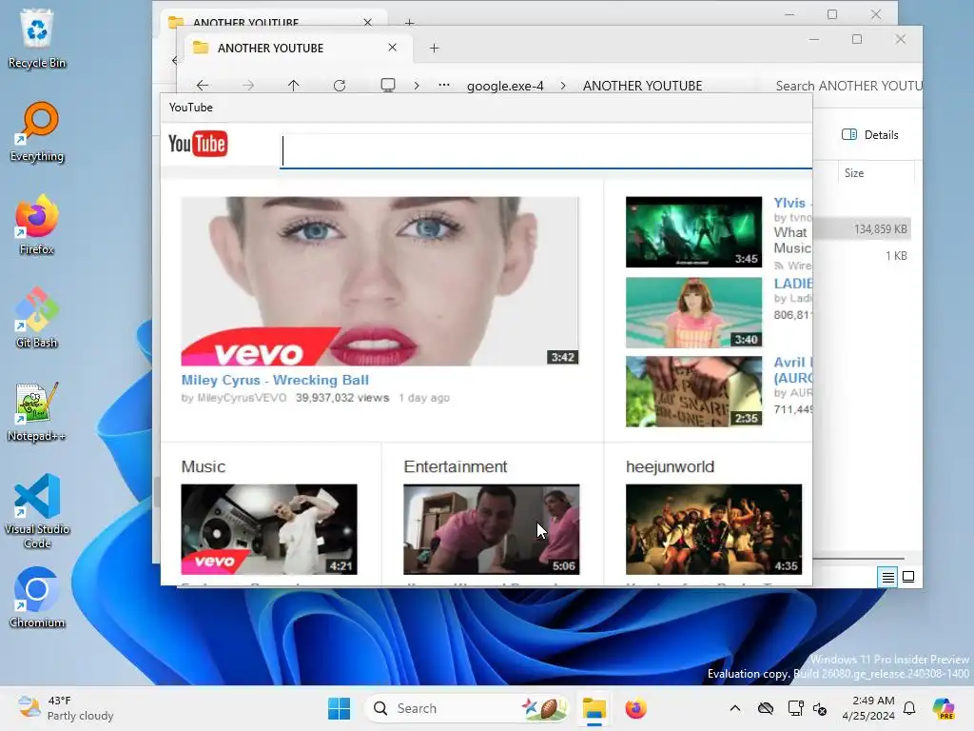This screenshot has width=974, height=731.
Task: Focus the YouTube search input field
Action: 546,151
